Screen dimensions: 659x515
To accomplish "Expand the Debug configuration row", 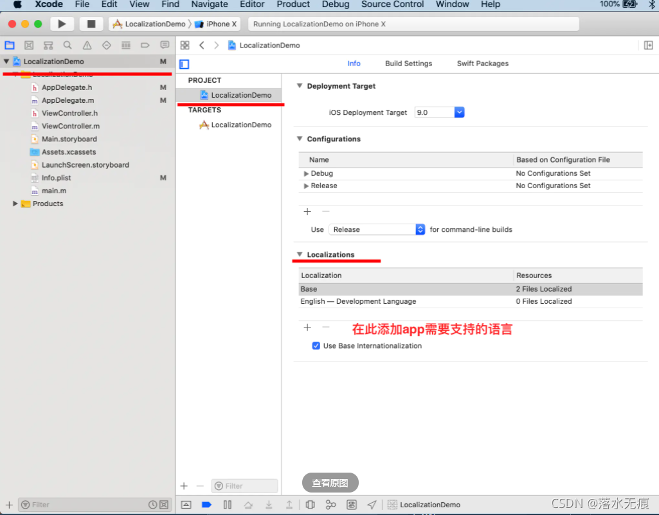I will point(306,173).
